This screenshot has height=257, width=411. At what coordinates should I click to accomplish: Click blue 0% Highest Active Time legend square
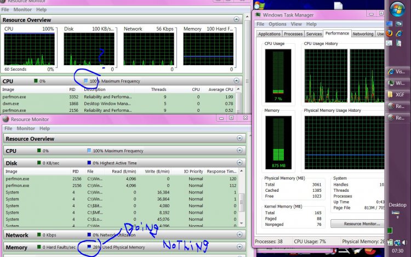(89, 163)
